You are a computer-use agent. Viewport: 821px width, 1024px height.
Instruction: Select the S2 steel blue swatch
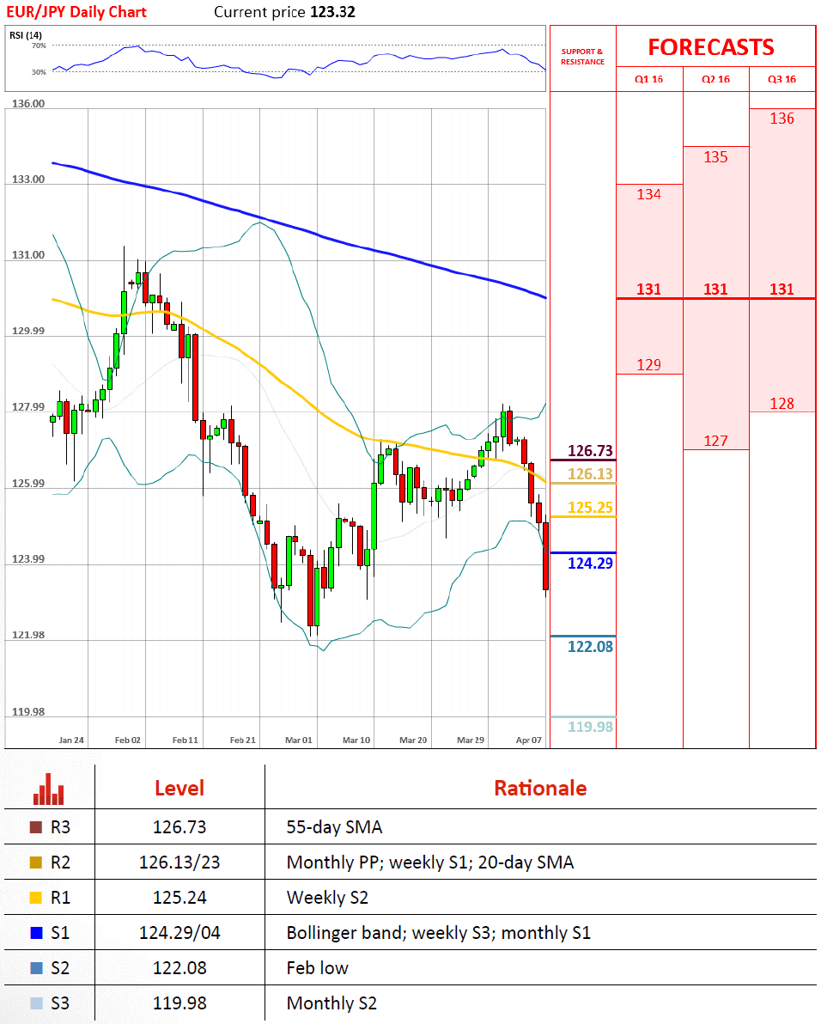37,968
